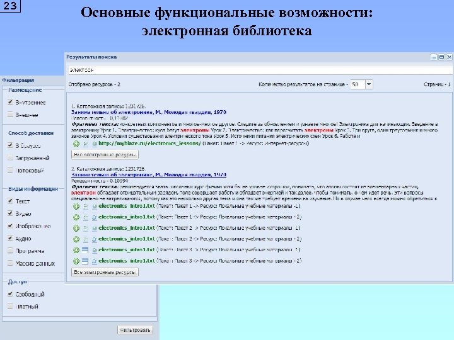This screenshot has height=340, width=454.
Task: Click document icon in Пакет 2 материалы - 2 row
Action: [86, 239]
